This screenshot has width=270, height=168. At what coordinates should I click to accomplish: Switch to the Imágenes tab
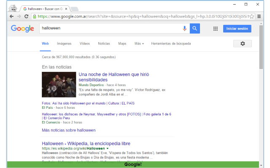tap(64, 44)
